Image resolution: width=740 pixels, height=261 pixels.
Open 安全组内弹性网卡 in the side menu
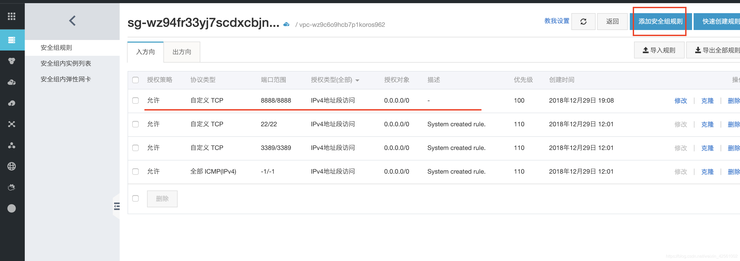pos(66,79)
